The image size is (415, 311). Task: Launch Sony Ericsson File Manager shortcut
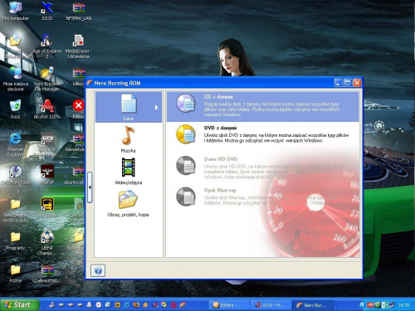(47, 79)
